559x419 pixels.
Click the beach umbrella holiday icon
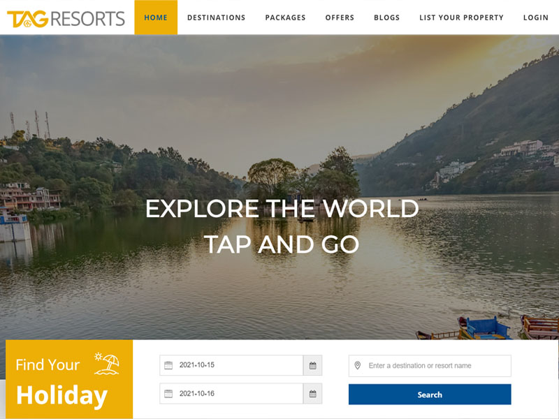point(107,364)
